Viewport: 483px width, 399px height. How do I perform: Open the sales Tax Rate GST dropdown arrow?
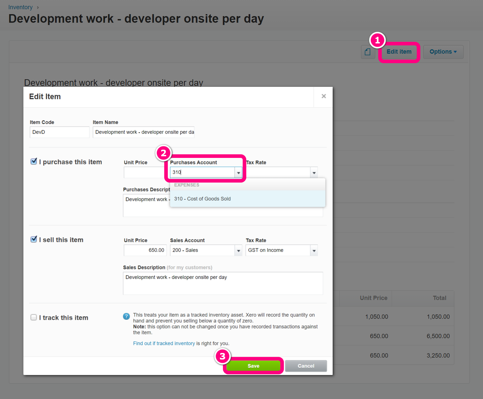tap(314, 251)
